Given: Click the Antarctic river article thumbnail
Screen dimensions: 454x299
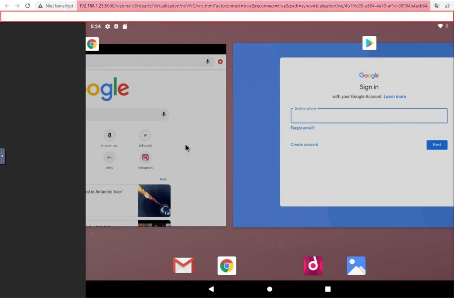Looking at the screenshot, I should tap(154, 200).
